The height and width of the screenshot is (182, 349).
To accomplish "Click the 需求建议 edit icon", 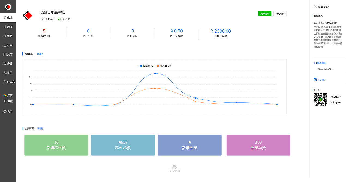I will [x=315, y=80].
